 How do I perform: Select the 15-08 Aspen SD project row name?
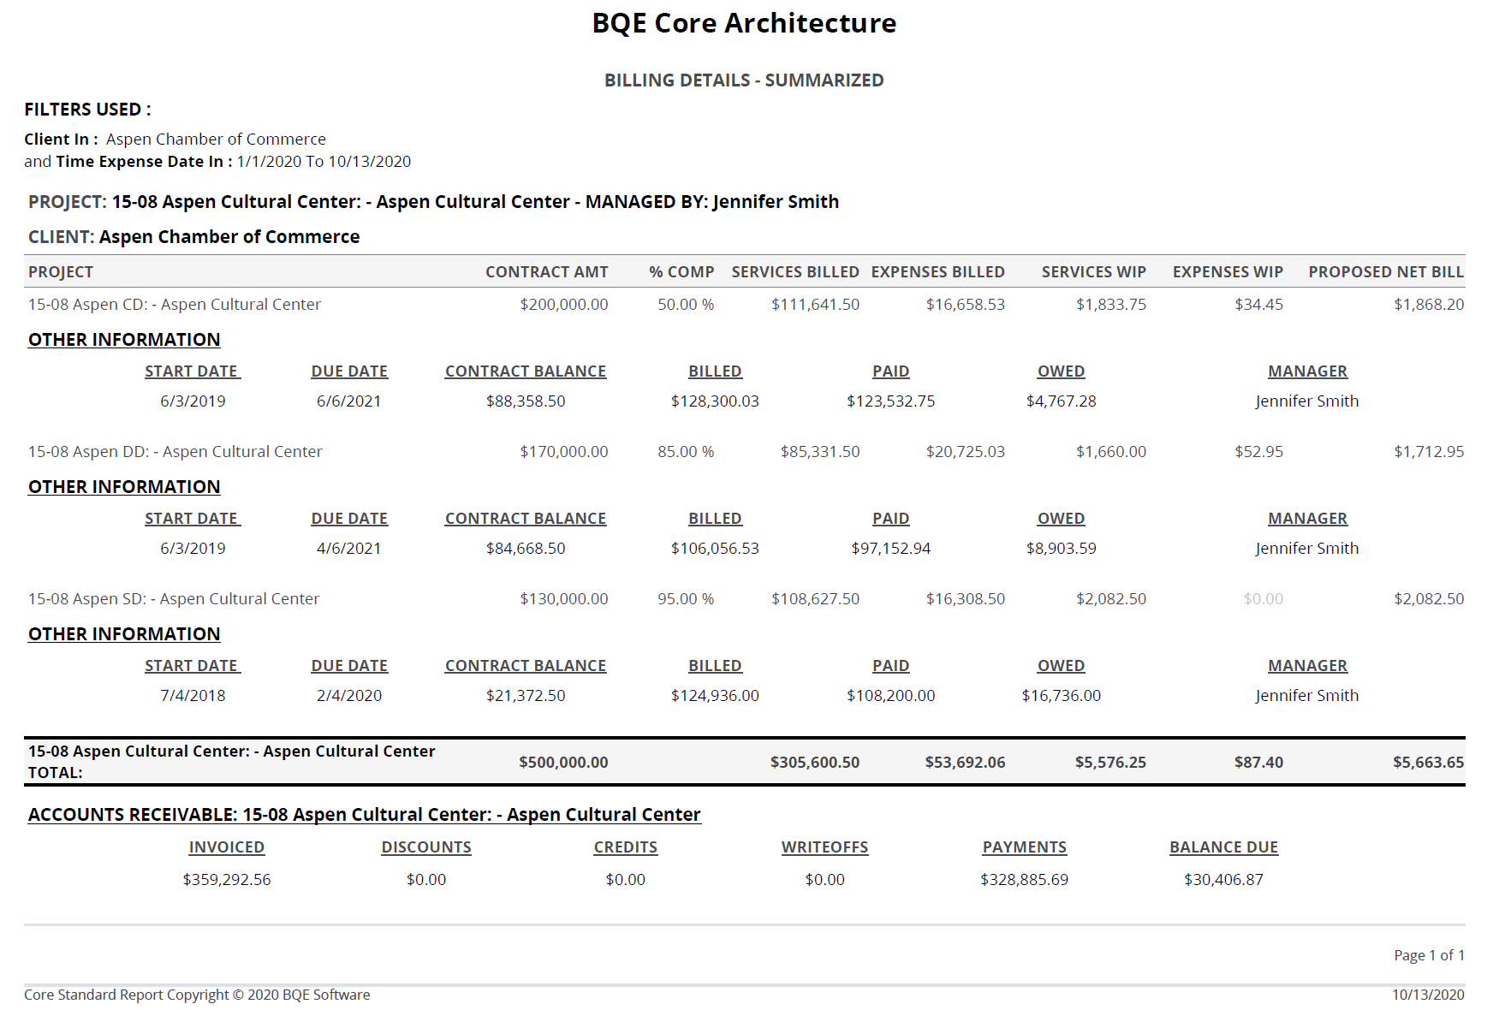[174, 599]
